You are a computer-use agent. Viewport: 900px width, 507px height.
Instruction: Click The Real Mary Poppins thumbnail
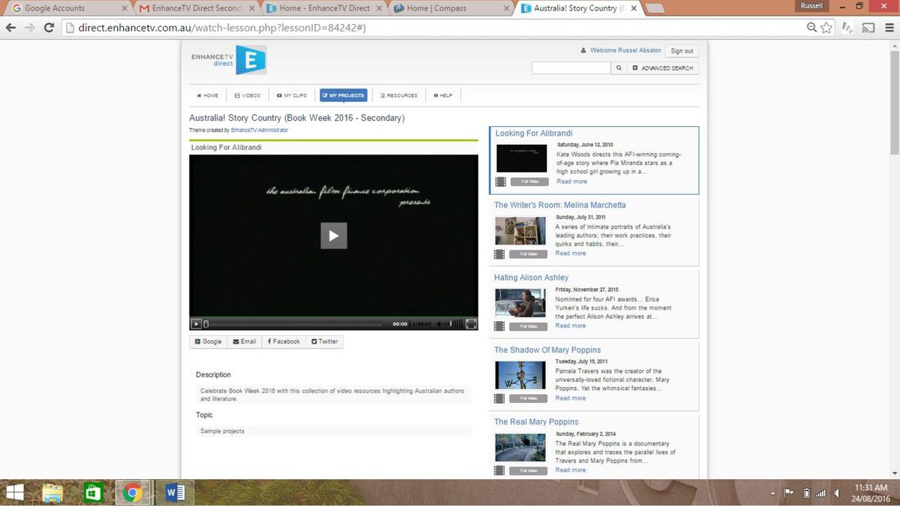click(520, 448)
